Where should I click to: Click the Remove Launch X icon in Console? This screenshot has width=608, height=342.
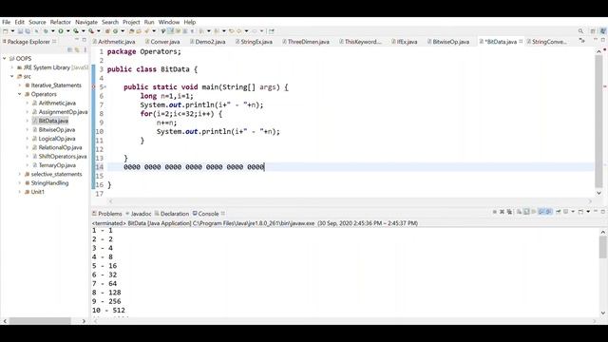[502, 212]
